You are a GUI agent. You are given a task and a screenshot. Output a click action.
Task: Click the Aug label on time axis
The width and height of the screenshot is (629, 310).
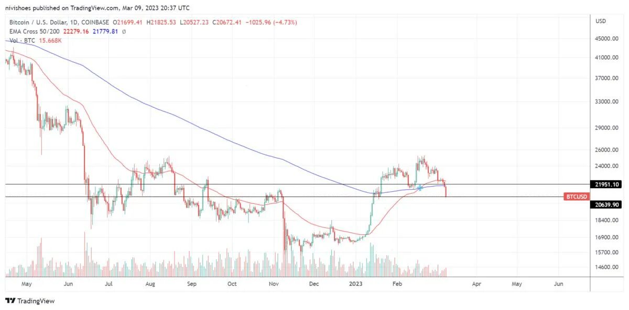coord(150,284)
